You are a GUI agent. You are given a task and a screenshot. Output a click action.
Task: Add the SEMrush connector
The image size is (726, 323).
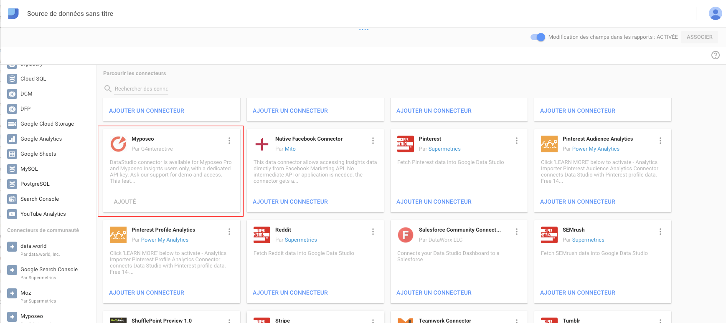point(578,293)
